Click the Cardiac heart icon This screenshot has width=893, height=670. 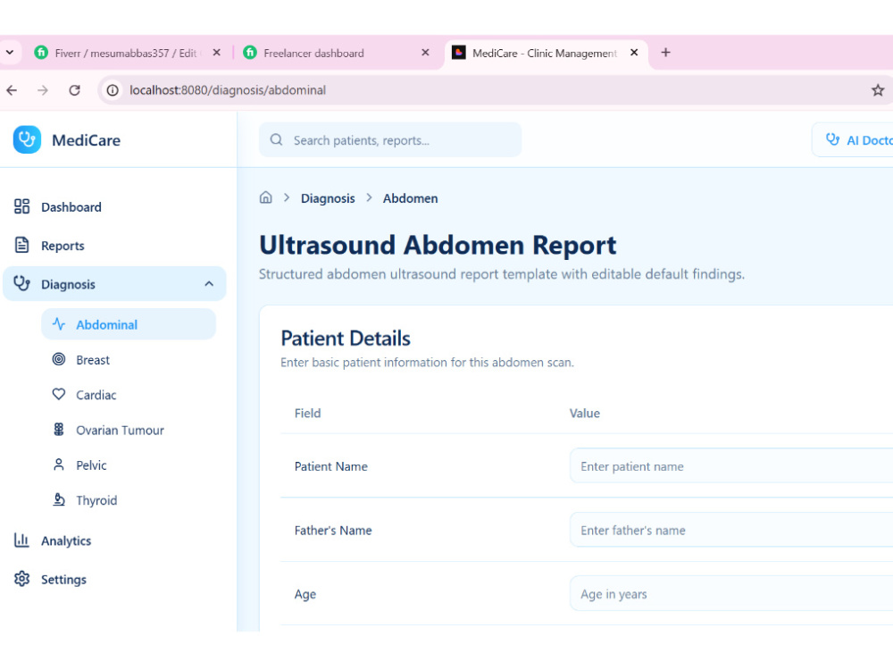coord(59,394)
